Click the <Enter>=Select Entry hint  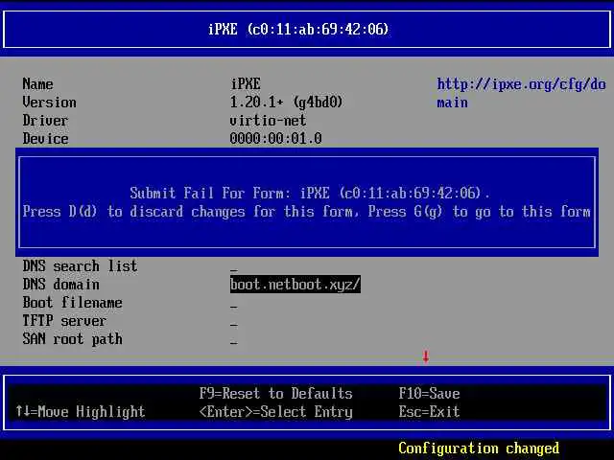coord(275,411)
